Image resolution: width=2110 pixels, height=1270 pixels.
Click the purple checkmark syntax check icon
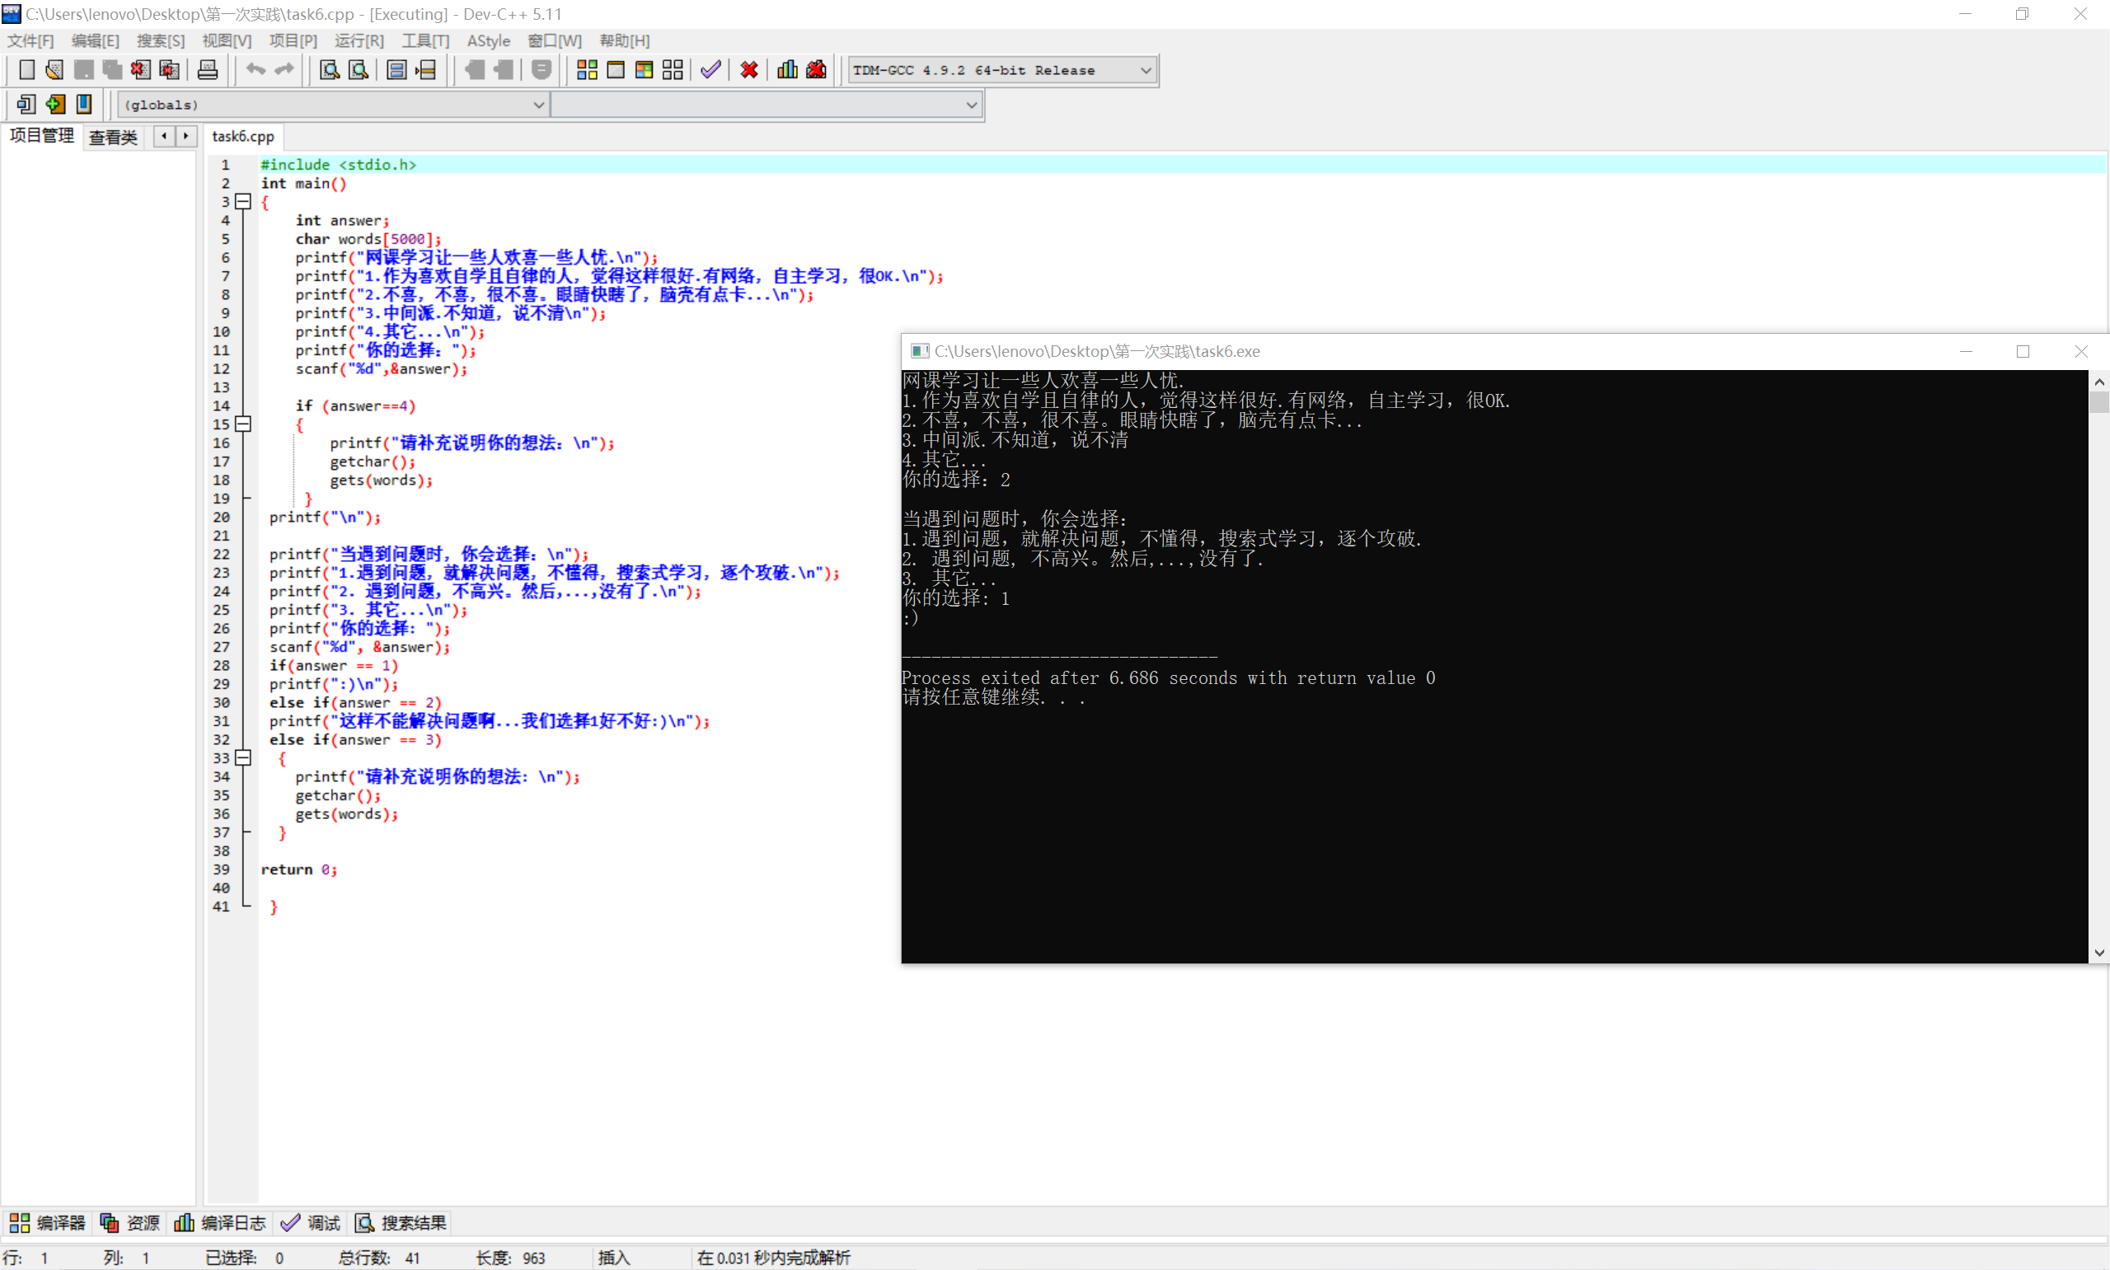pos(710,70)
